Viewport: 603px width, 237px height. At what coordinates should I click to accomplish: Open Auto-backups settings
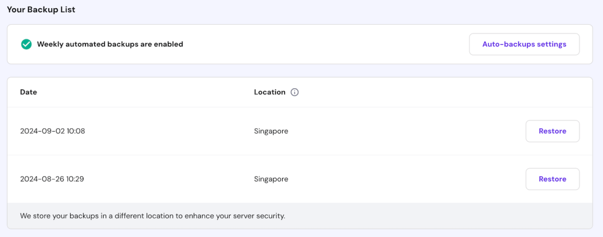coord(524,44)
